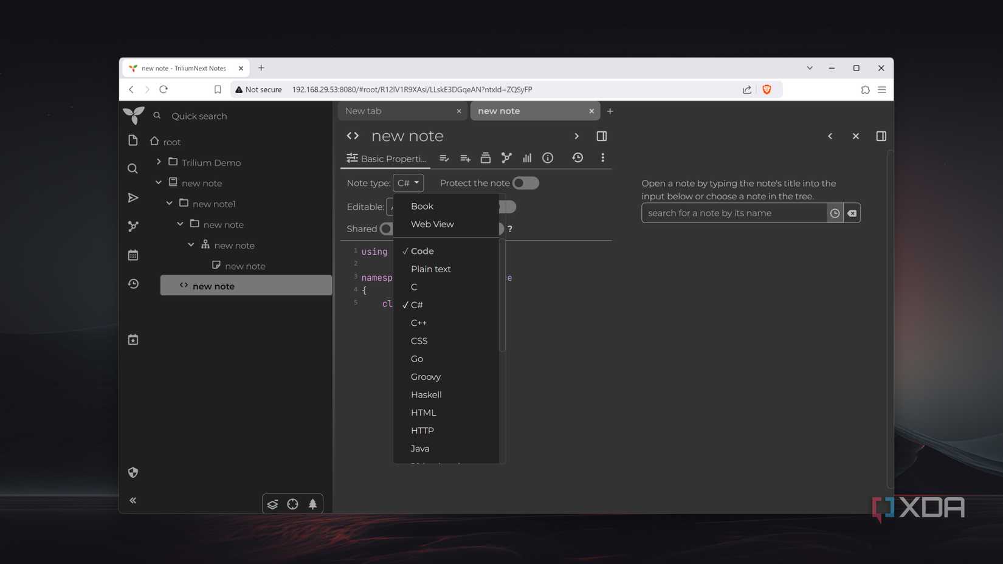Open today's journal star-calendar icon

[133, 340]
